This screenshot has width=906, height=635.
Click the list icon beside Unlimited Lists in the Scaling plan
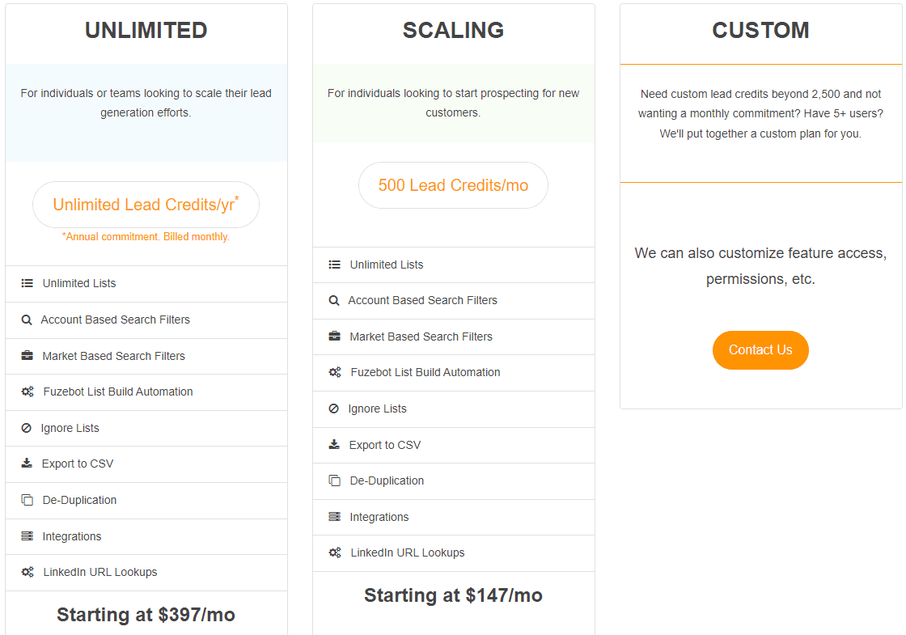coord(335,265)
